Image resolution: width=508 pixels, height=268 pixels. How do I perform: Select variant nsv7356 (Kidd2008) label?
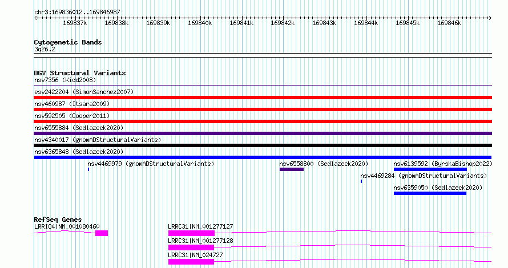click(x=65, y=80)
